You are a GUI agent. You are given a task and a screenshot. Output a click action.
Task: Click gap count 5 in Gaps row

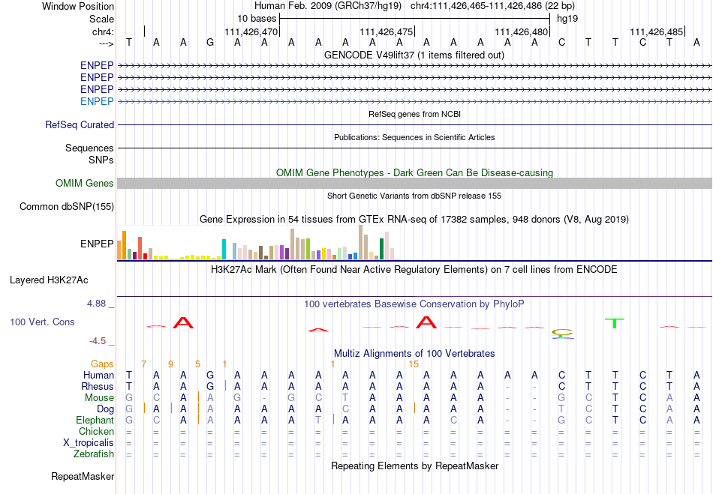198,364
